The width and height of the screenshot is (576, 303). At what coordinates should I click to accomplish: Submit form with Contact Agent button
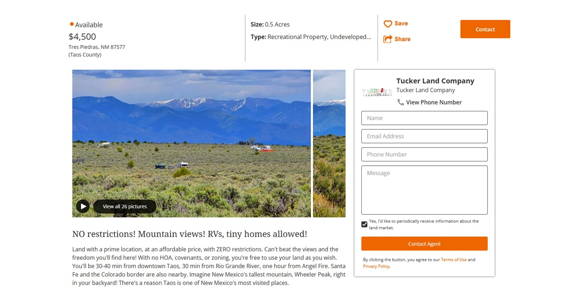coord(424,244)
